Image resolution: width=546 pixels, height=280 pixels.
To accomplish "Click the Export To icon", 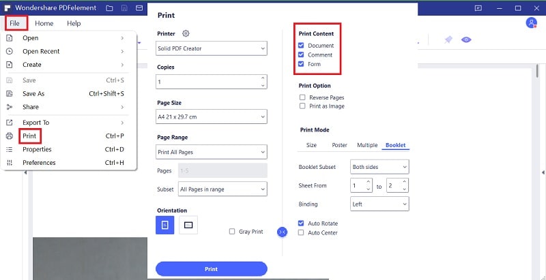I will 10,123.
